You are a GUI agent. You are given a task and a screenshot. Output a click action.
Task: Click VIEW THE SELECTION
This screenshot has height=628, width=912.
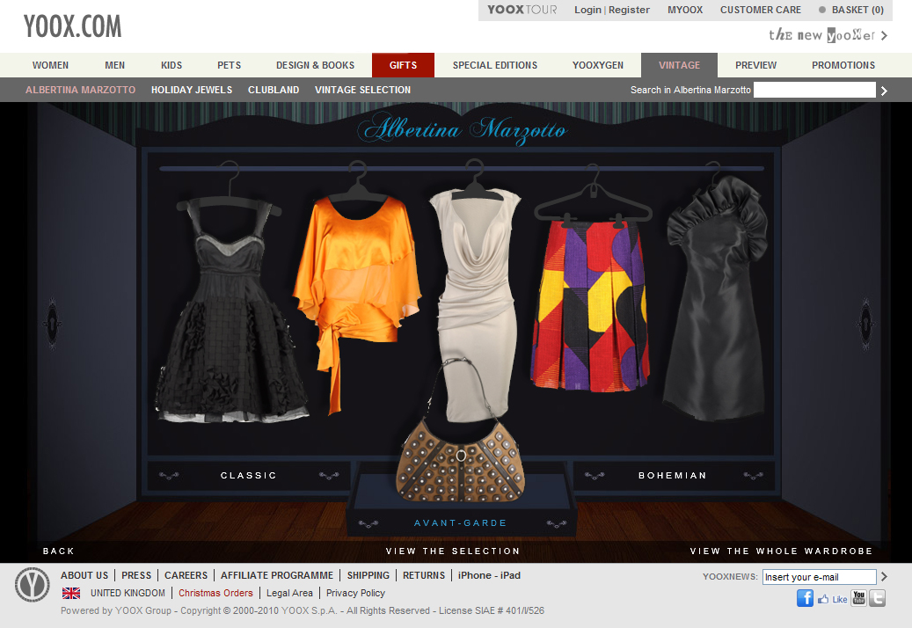click(453, 551)
